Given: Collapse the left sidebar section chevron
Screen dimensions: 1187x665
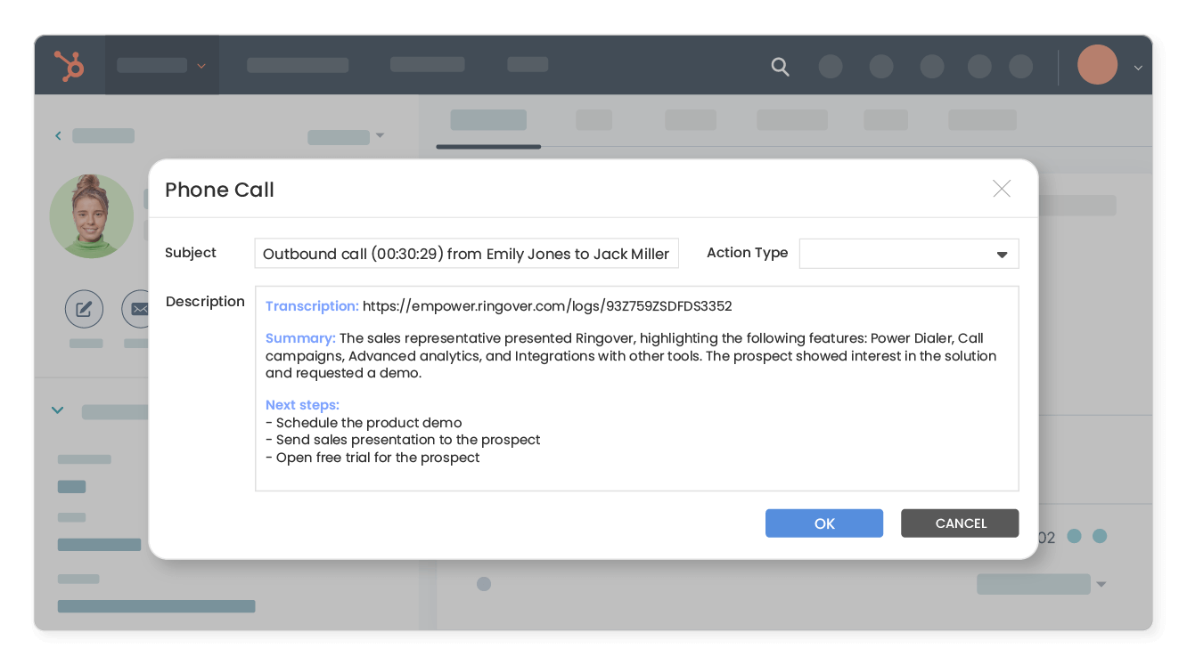Looking at the screenshot, I should (58, 410).
